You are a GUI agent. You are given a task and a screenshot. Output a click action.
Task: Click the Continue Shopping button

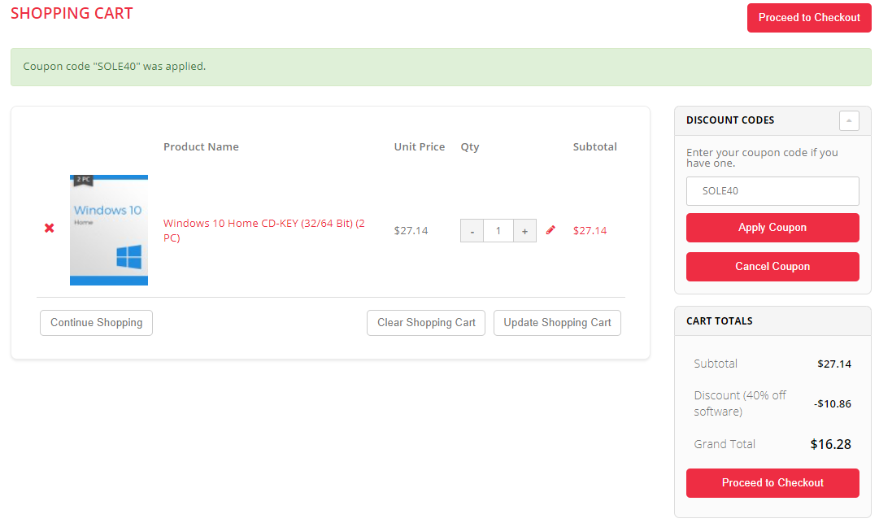point(96,323)
